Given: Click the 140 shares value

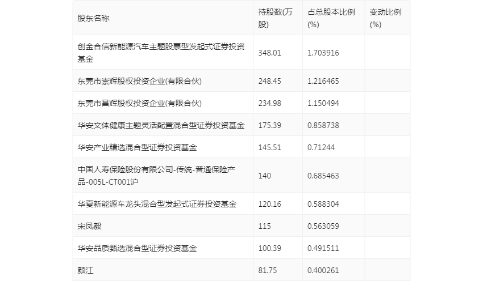Looking at the screenshot, I should [x=265, y=176].
